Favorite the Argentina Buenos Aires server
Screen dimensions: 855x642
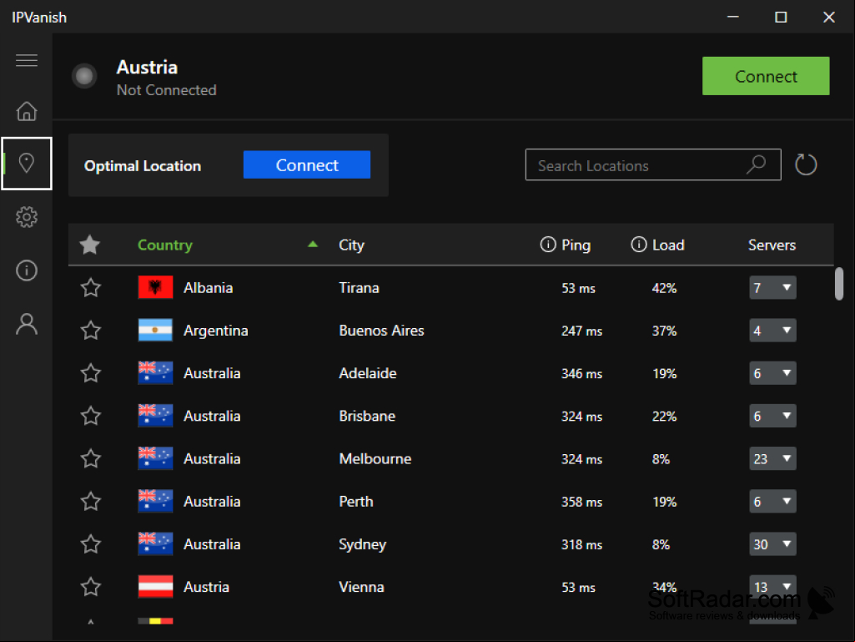tap(91, 330)
